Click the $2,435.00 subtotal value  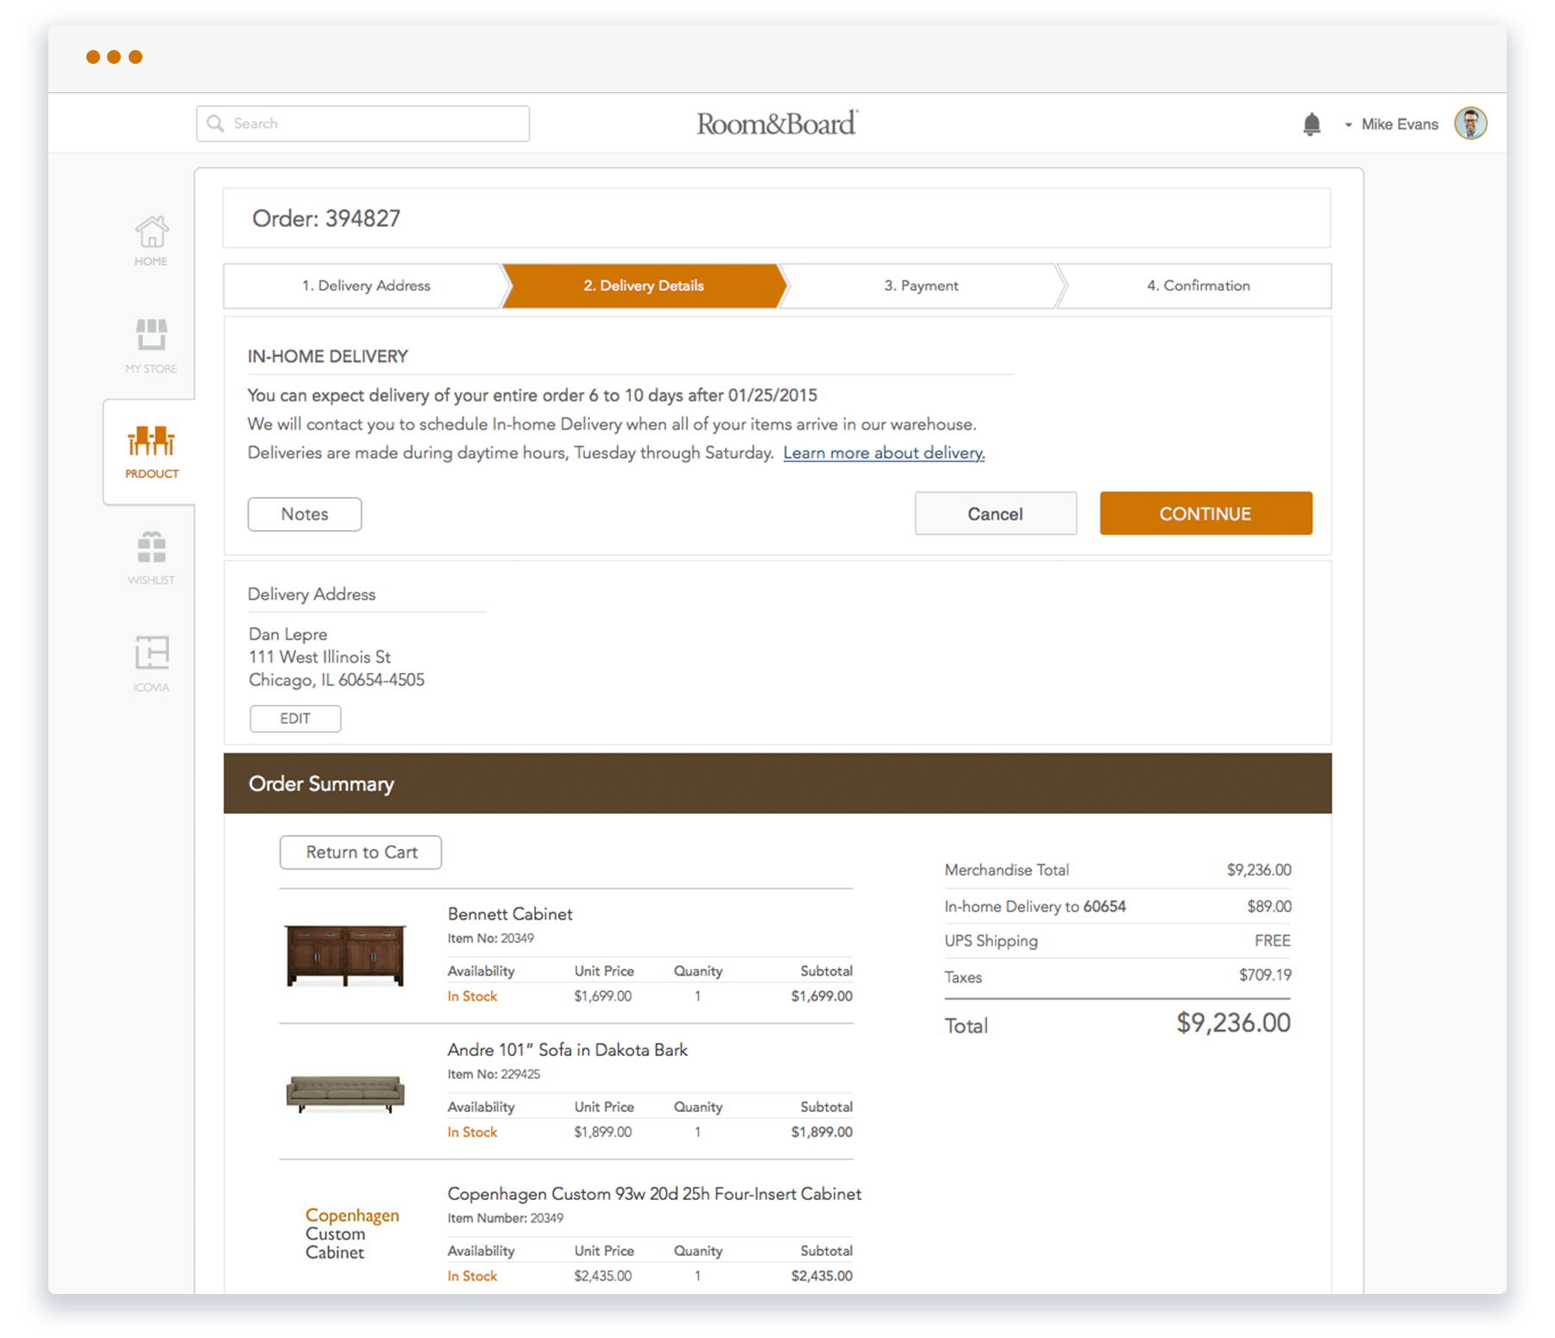(822, 1277)
